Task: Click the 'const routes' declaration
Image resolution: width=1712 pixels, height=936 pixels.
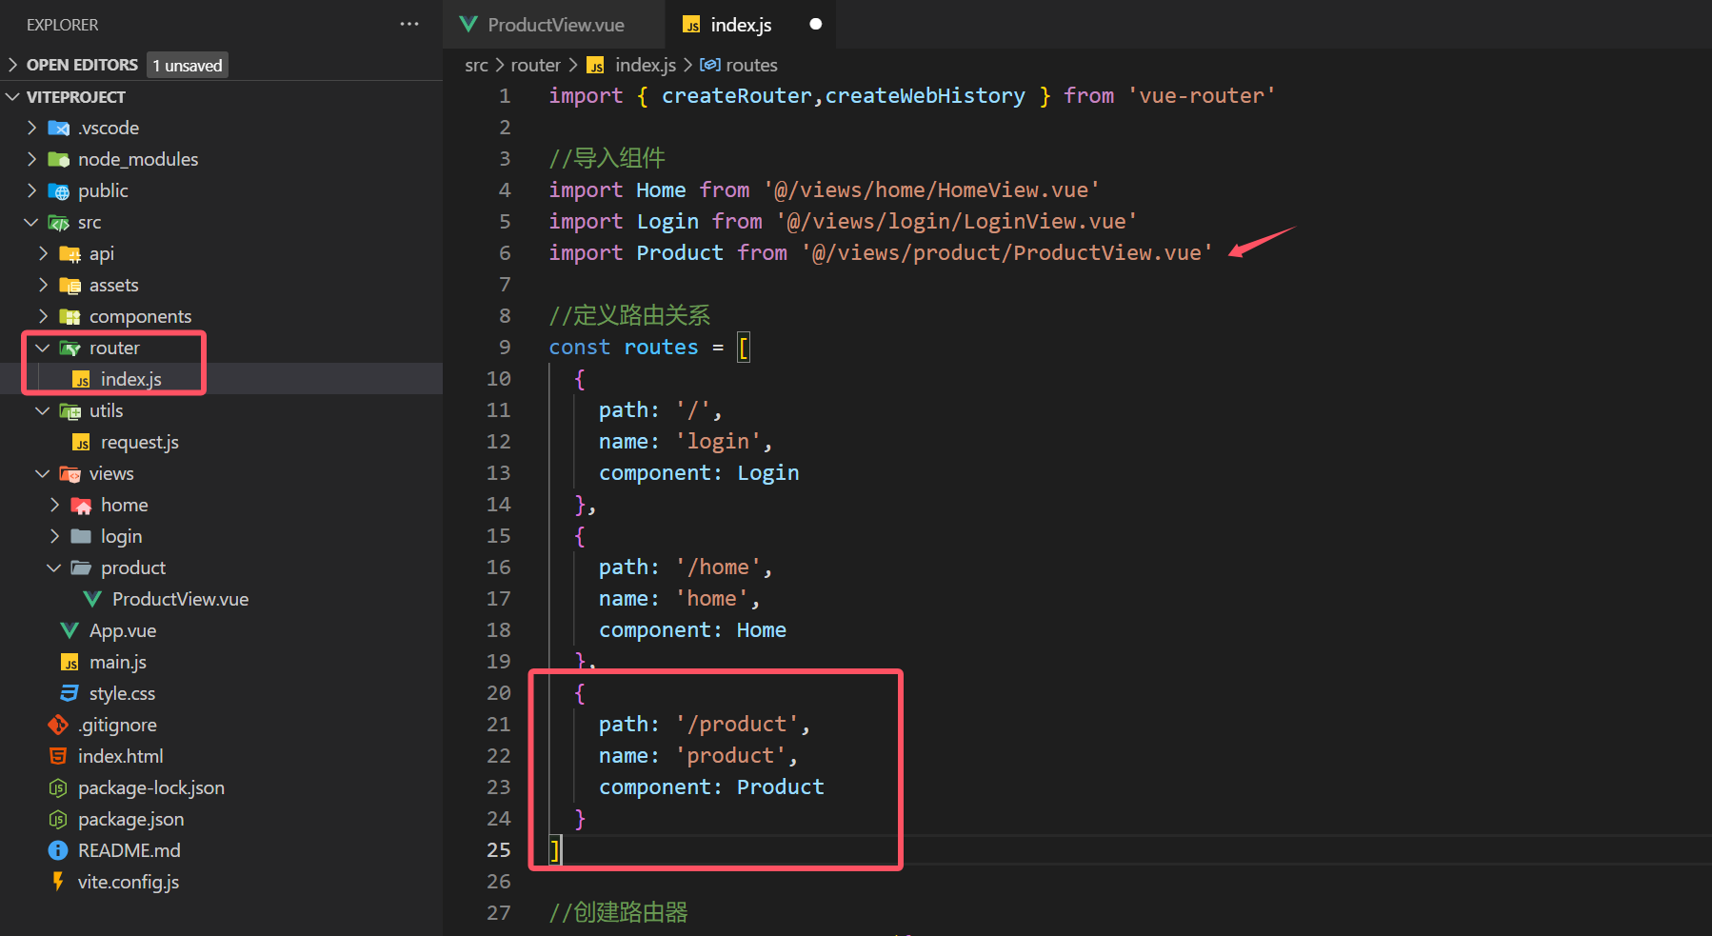Action: 624,347
